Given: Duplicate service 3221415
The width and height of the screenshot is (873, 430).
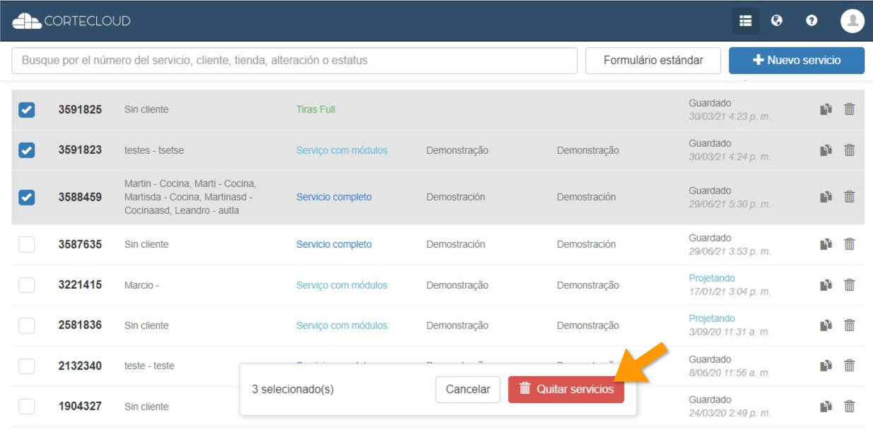Looking at the screenshot, I should point(826,285).
